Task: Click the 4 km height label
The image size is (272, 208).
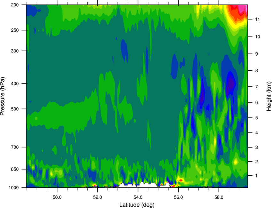Action: [257, 133]
